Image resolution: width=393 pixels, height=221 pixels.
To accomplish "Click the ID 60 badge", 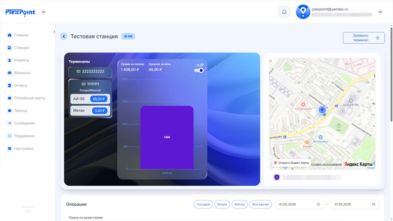I will (128, 36).
